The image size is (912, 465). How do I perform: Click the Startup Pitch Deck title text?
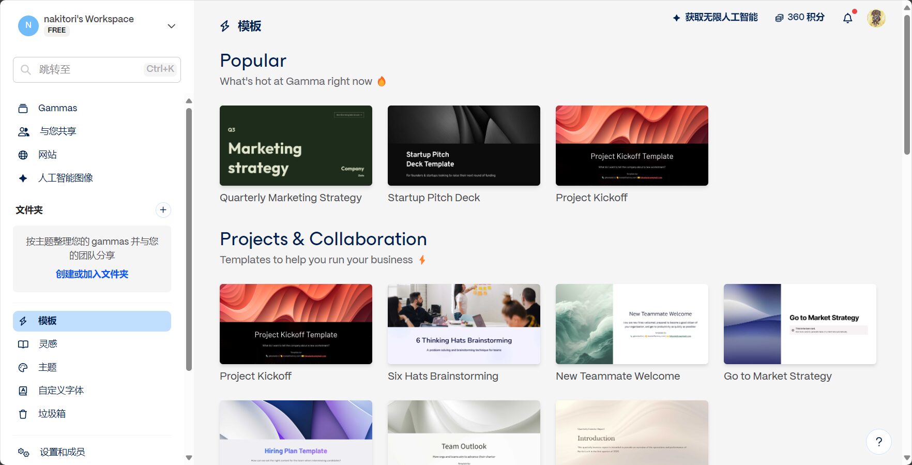pos(434,198)
